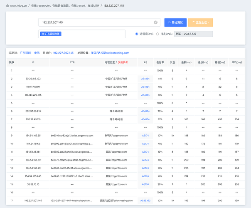Viewport: 251px width, 208px height.
Task: Click the IP cell 154.54.165.246
Action: tap(33, 176)
